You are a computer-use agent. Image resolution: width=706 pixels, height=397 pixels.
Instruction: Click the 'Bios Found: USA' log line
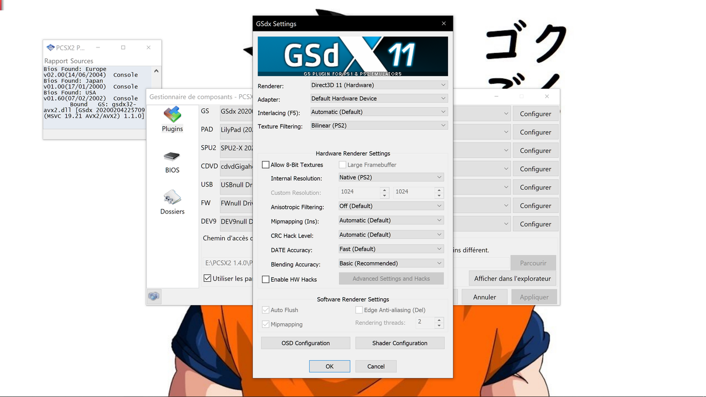pyautogui.click(x=70, y=93)
